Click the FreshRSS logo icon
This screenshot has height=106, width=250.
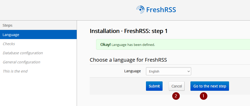tap(140, 10)
